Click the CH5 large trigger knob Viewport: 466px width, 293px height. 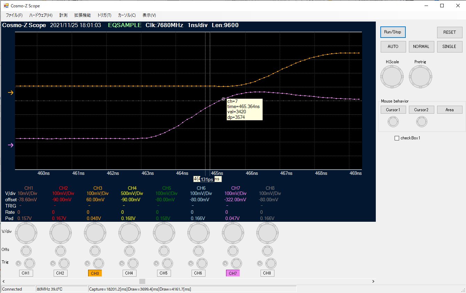pyautogui.click(x=167, y=263)
